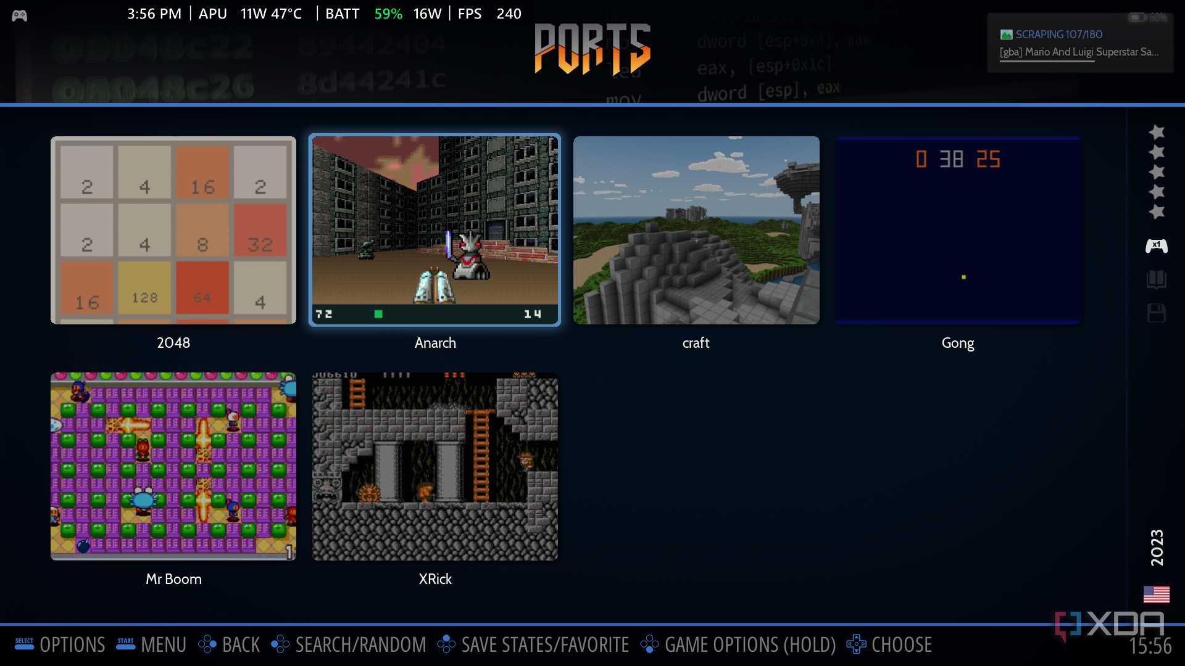Screen dimensions: 1185x666
Task: Click the 'XRick' game title label
Action: click(x=435, y=579)
